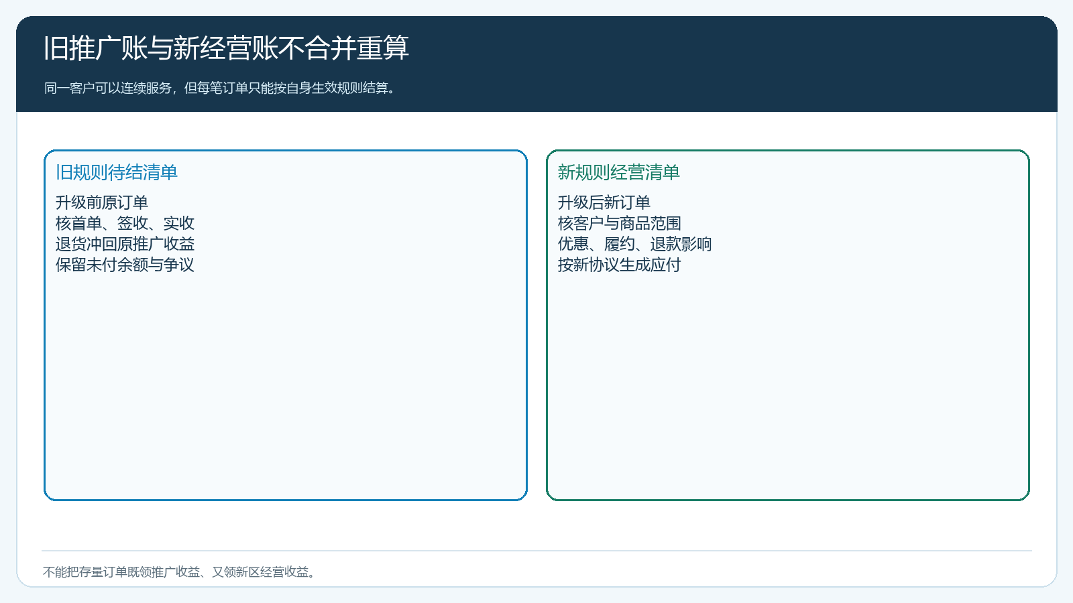Click the text 优惠、履约、退款影响
The height and width of the screenshot is (603, 1073).
(x=635, y=244)
